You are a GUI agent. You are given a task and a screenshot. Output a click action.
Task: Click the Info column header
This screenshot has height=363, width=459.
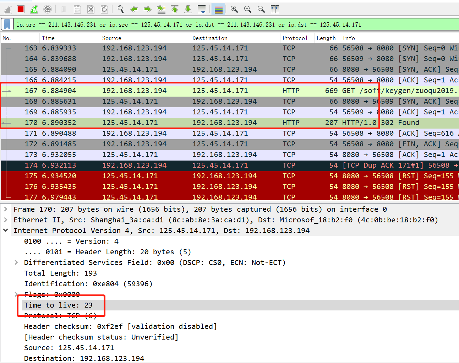pos(399,38)
